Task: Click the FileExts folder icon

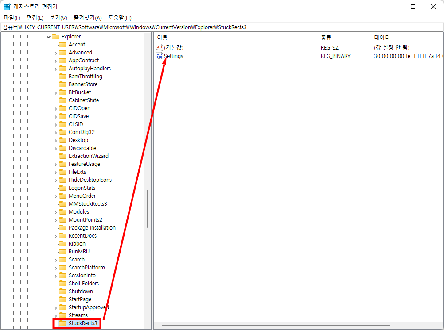Action: [63, 172]
